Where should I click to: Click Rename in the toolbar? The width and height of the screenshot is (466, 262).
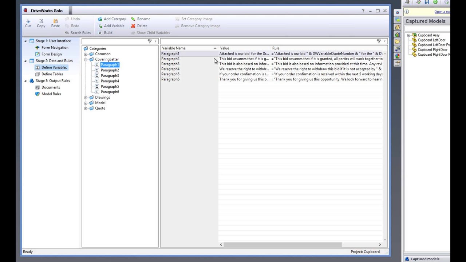click(141, 19)
